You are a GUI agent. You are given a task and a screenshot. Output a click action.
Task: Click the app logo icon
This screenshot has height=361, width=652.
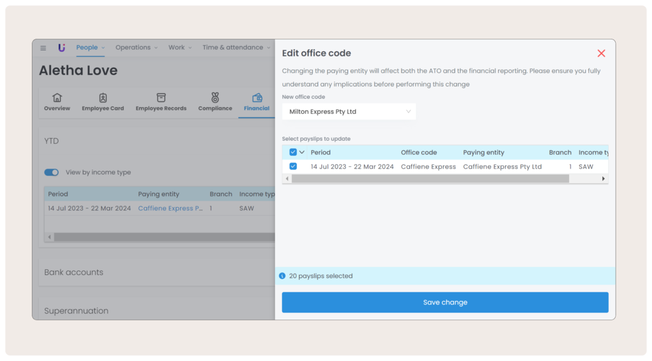click(61, 48)
